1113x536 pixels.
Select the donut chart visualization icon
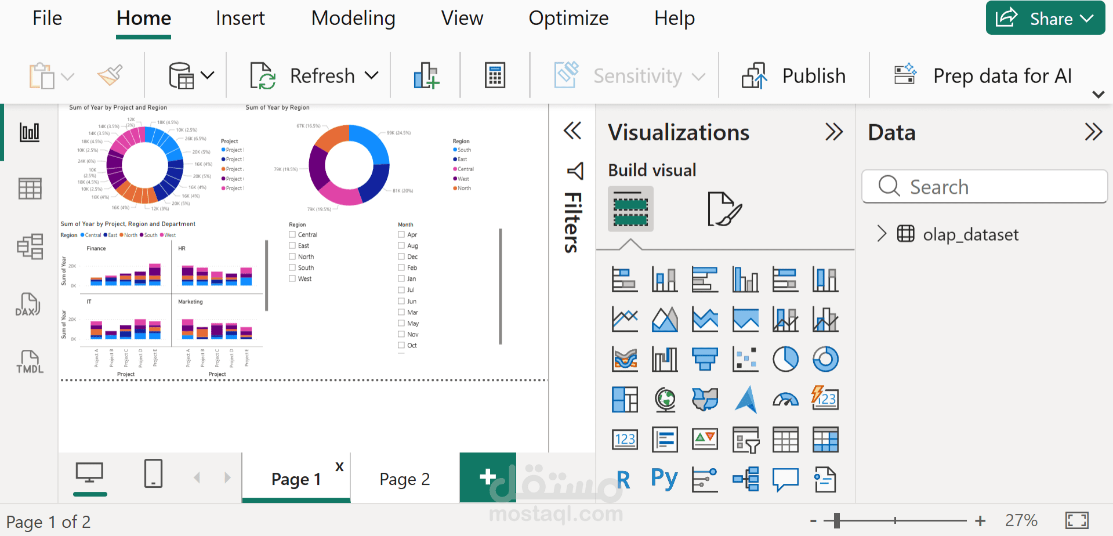(825, 359)
